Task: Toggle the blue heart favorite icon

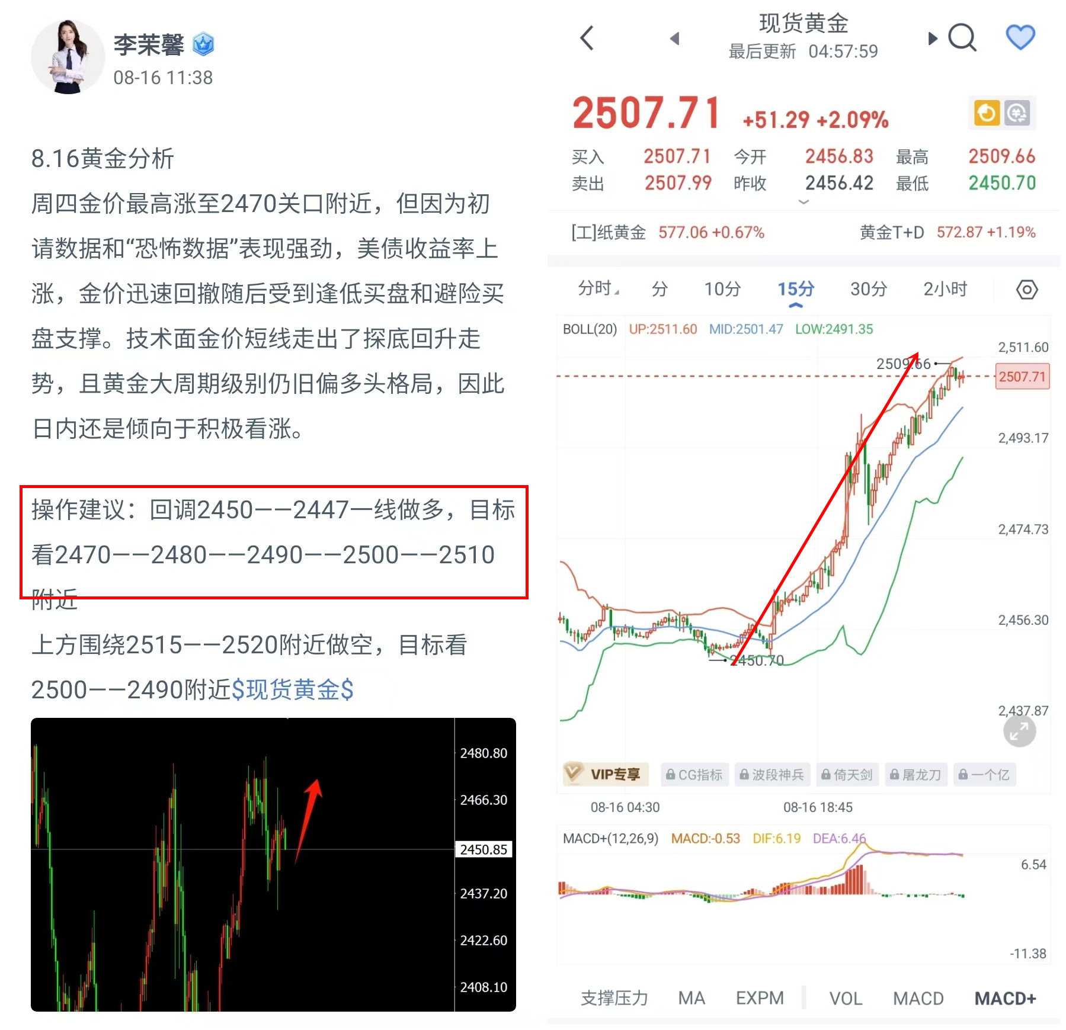Action: coord(1020,37)
